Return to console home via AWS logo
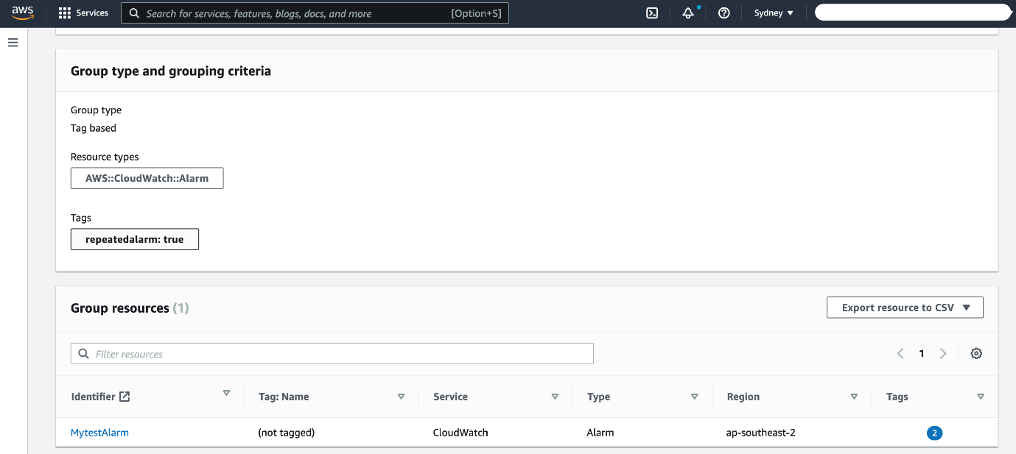 (21, 13)
